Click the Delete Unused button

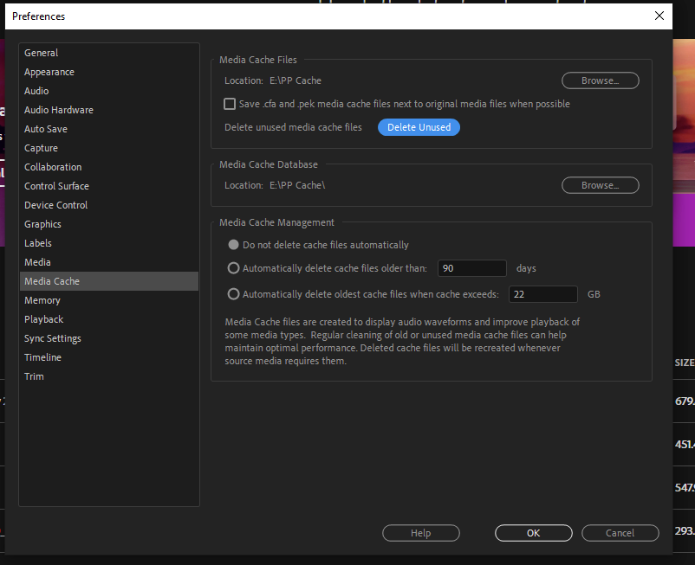click(x=419, y=127)
